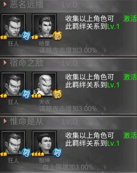Open 狂人 portrait in 恶名远播 section
Viewport: 137px width, 173px height.
(x=13, y=26)
